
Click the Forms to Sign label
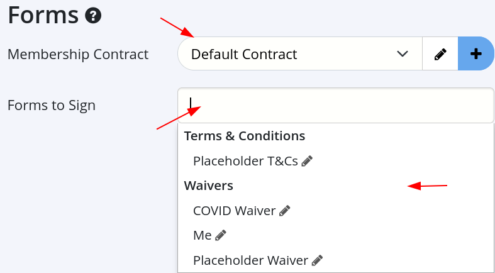[x=52, y=105]
